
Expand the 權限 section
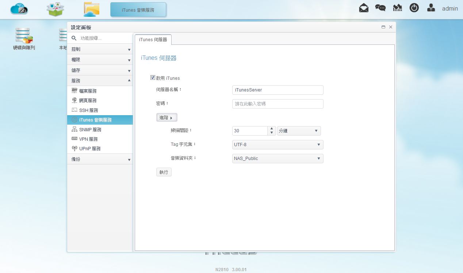click(x=100, y=60)
